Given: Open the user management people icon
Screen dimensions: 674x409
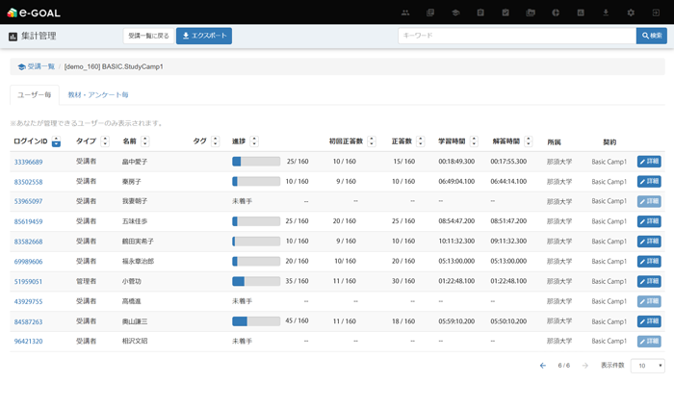Looking at the screenshot, I should tap(405, 13).
